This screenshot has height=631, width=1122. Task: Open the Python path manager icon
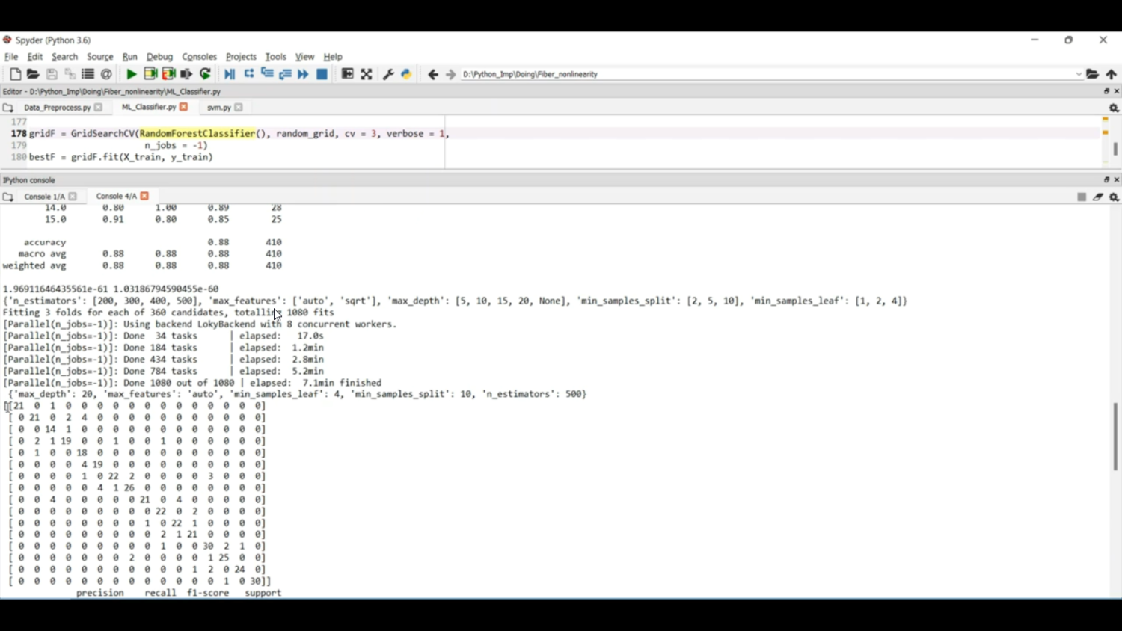(x=405, y=73)
